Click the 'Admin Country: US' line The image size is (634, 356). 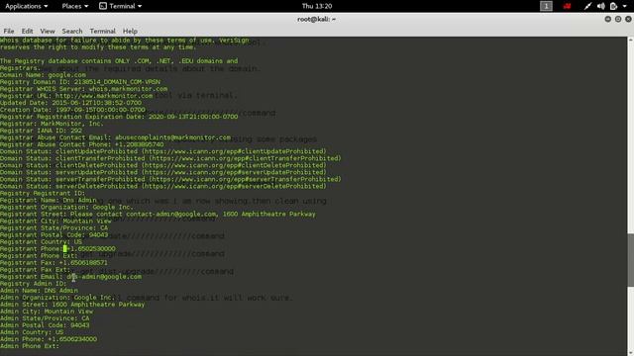(x=32, y=332)
